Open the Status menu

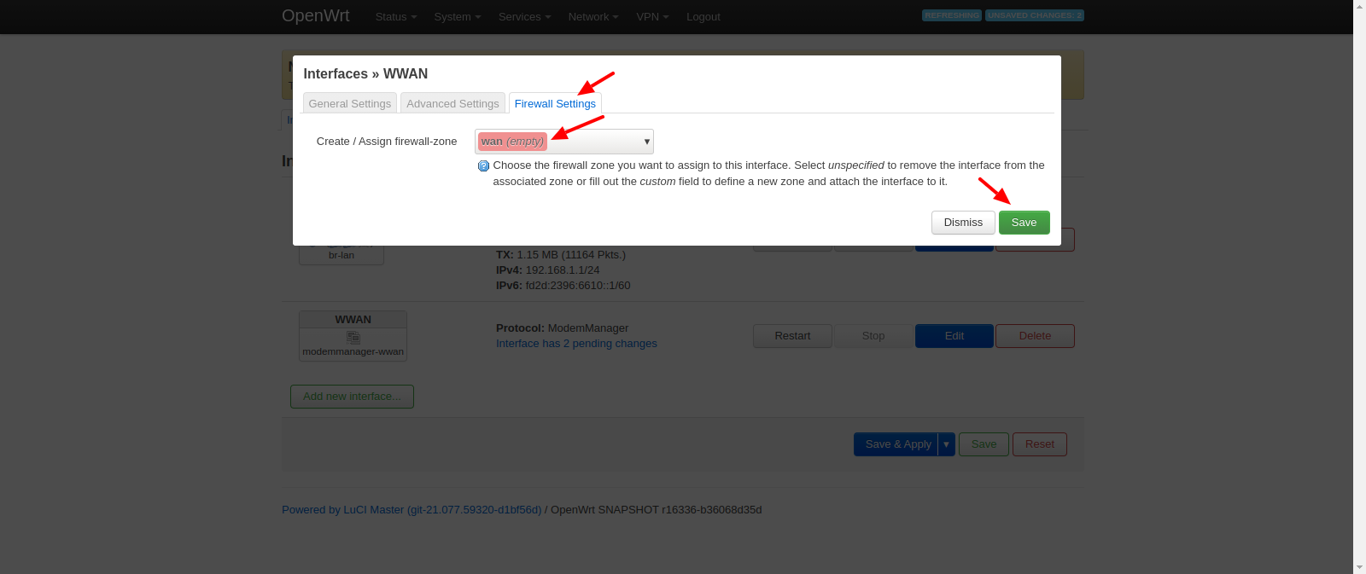[x=396, y=17]
